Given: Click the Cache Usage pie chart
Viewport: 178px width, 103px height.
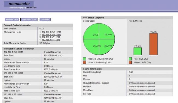Looking at the screenshot, I should coord(99,39).
